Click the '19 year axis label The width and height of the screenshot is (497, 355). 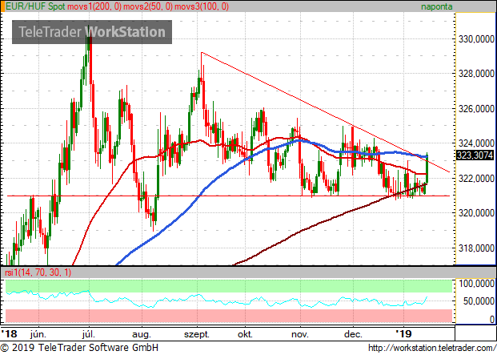[x=403, y=334]
